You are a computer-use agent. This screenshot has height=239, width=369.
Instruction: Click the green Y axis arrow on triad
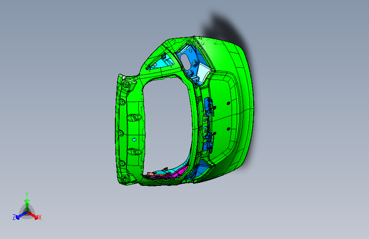pyautogui.click(x=27, y=205)
